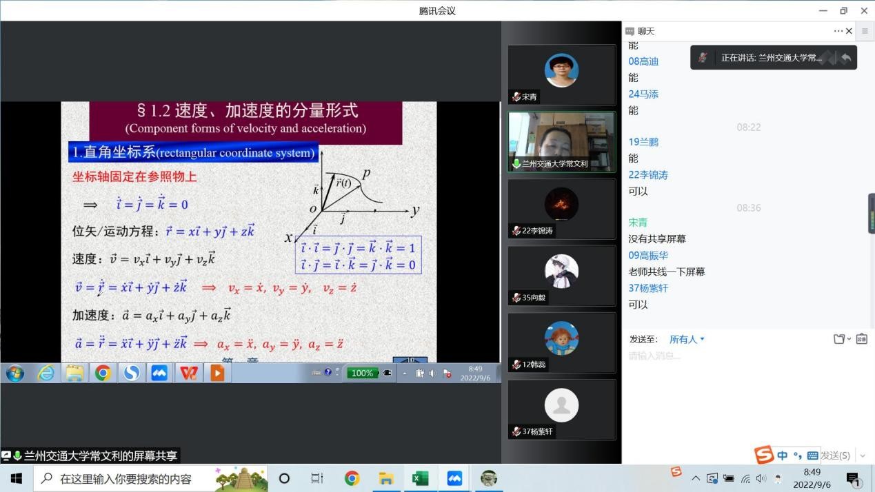
Task: Click the reply arrow icon in speaker bar
Action: pyautogui.click(x=846, y=58)
